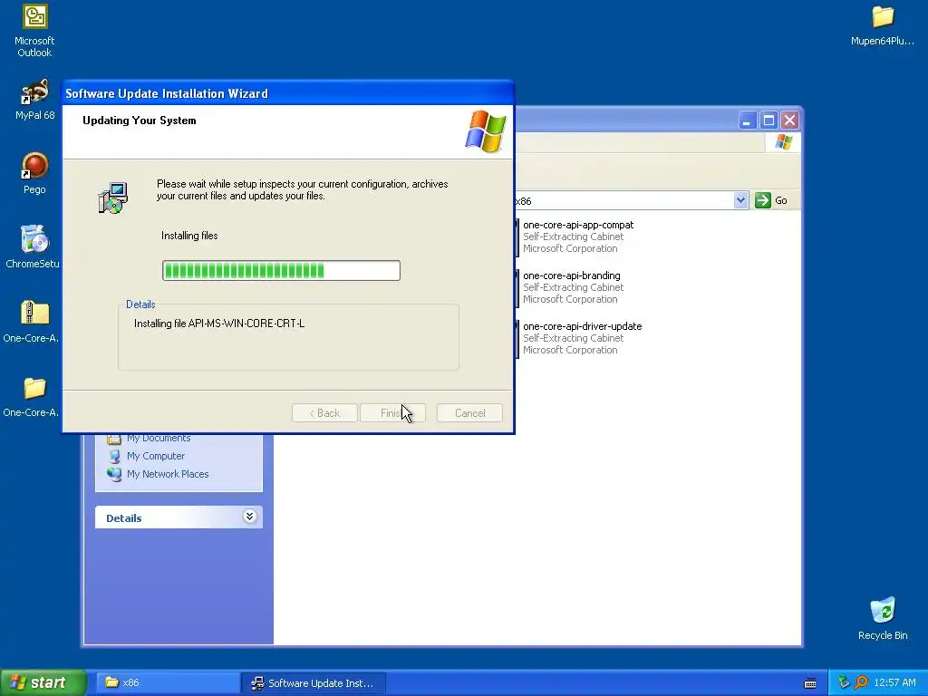This screenshot has height=696, width=928.
Task: Click the disabled Back button
Action: [x=324, y=413]
